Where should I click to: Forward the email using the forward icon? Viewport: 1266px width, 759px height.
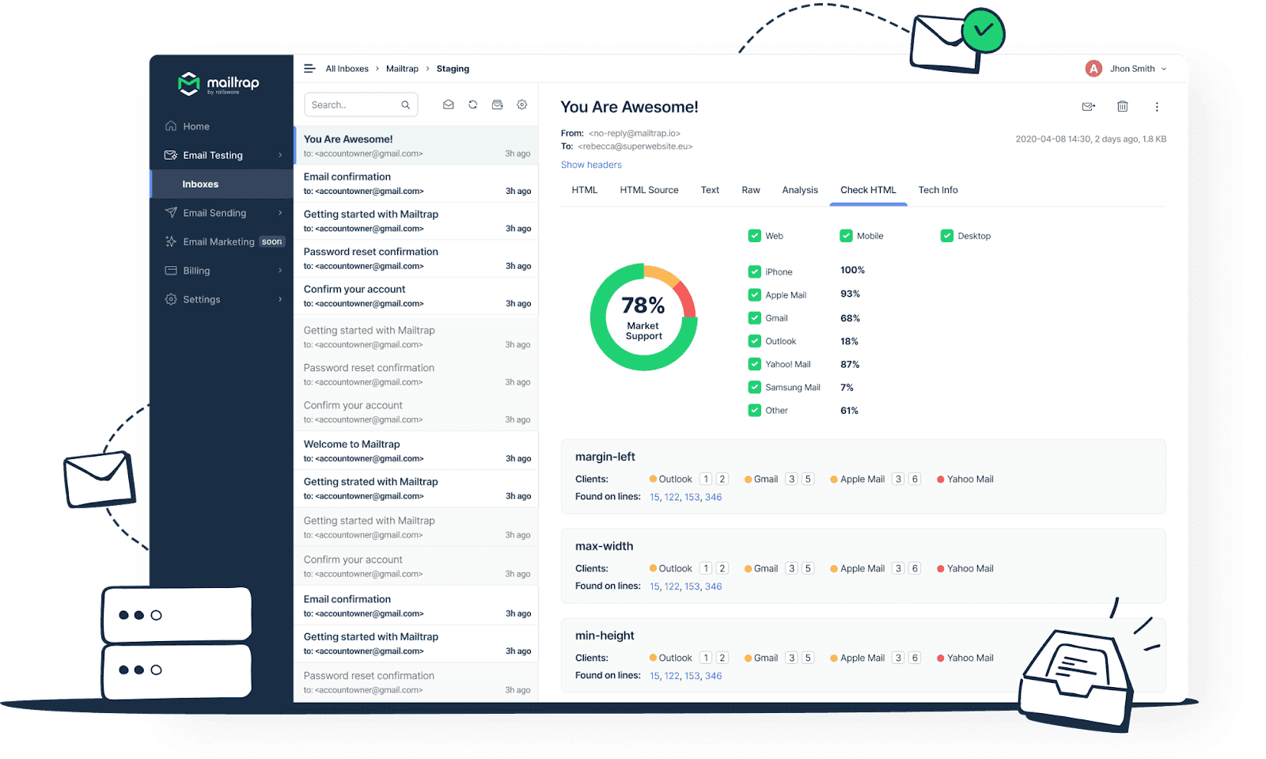coord(1088,106)
